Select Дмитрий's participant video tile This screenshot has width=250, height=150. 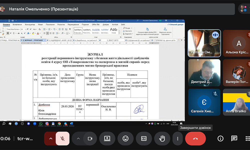tap(204, 72)
